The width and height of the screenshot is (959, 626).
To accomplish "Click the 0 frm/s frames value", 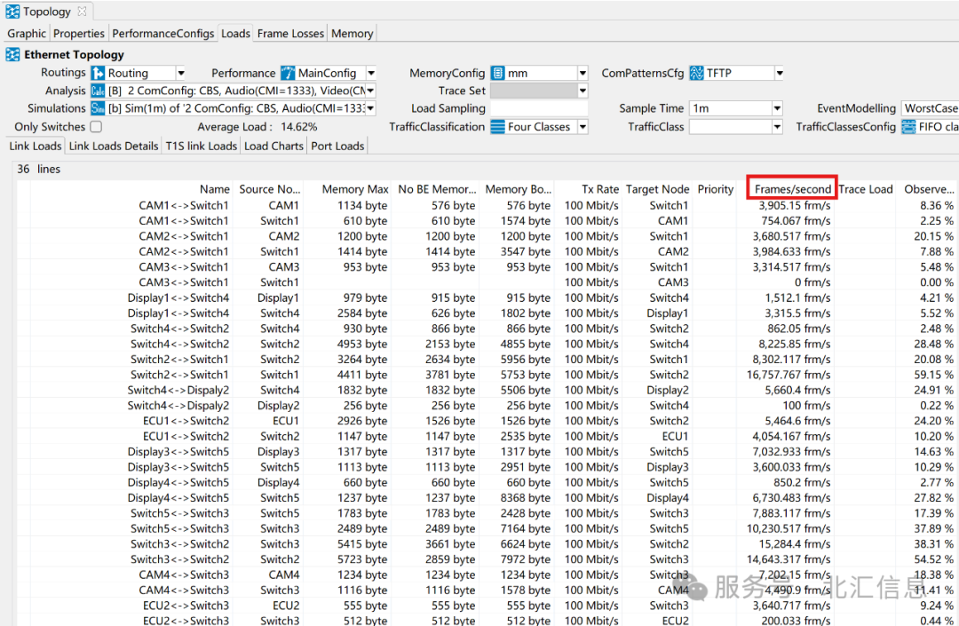I will point(812,282).
